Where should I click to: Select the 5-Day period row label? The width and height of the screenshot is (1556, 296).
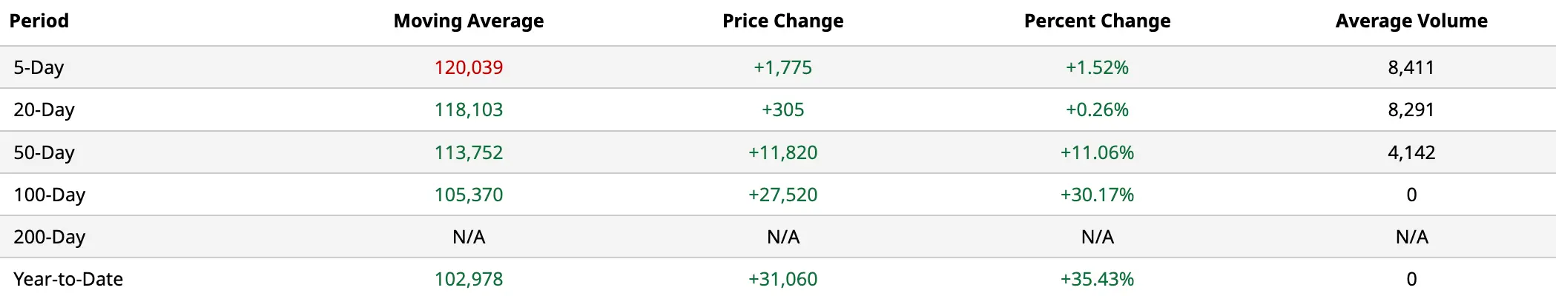[39, 67]
